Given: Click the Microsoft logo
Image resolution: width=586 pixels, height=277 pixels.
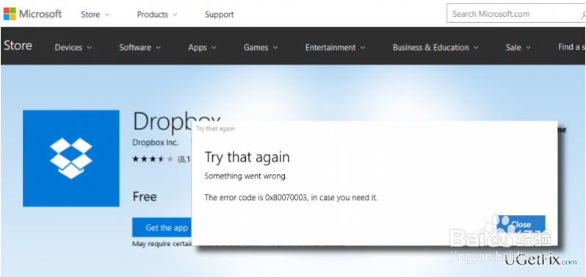Looking at the screenshot, I should (32, 14).
